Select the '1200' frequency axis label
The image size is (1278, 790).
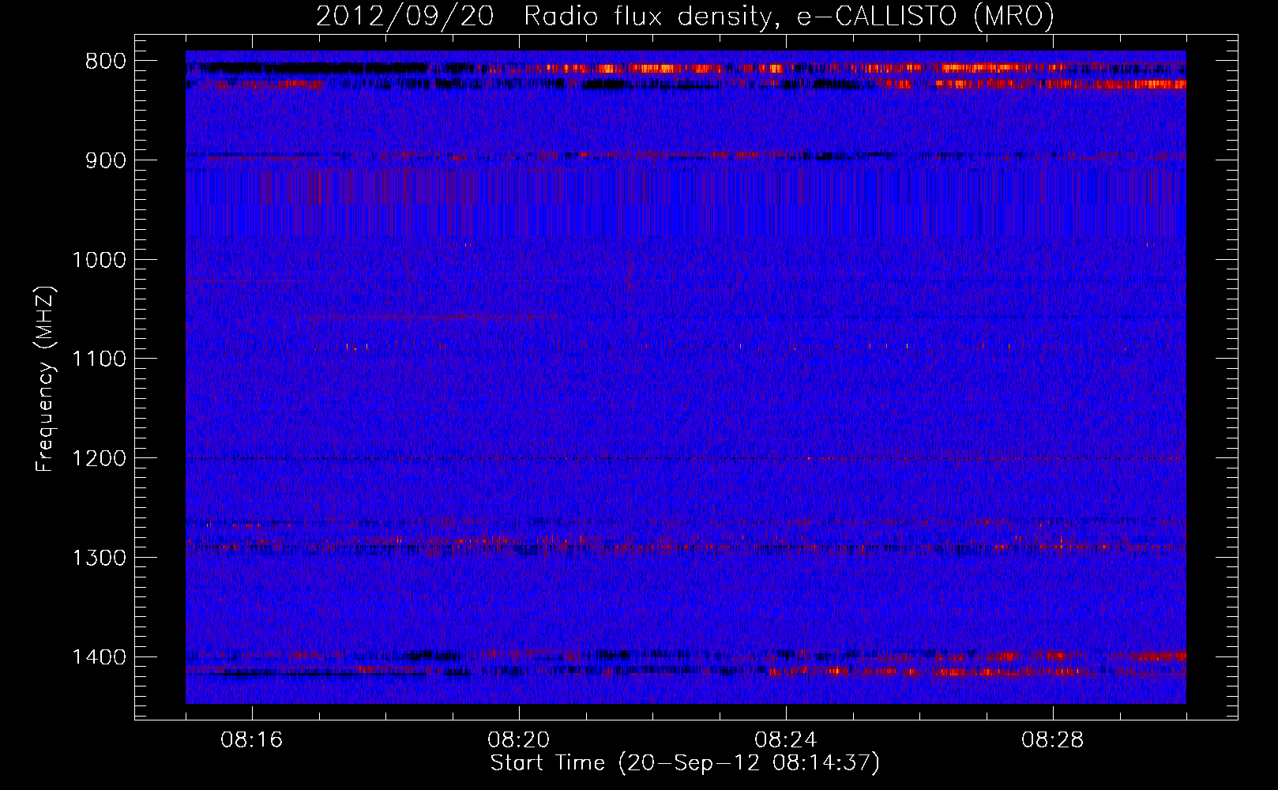coord(99,459)
